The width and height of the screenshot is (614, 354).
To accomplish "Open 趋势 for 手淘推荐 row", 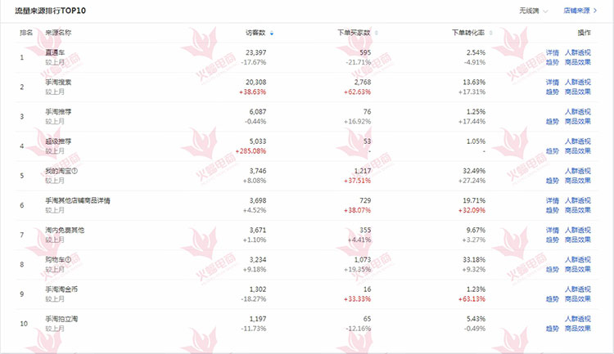I will 553,122.
